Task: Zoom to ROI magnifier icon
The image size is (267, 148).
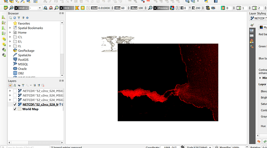Action: click(x=56, y=8)
